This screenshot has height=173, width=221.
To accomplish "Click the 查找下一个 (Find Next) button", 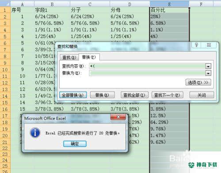I will point(168,95).
